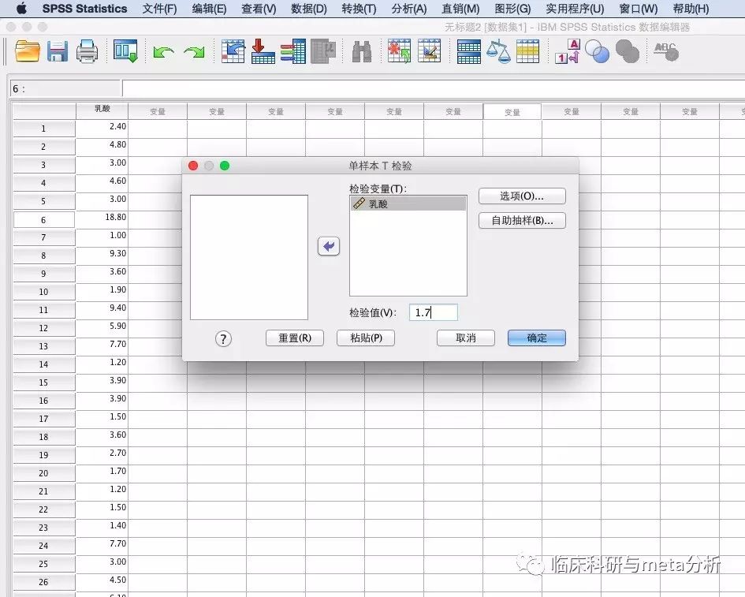
Task: Select row header 14
Action: coord(43,364)
